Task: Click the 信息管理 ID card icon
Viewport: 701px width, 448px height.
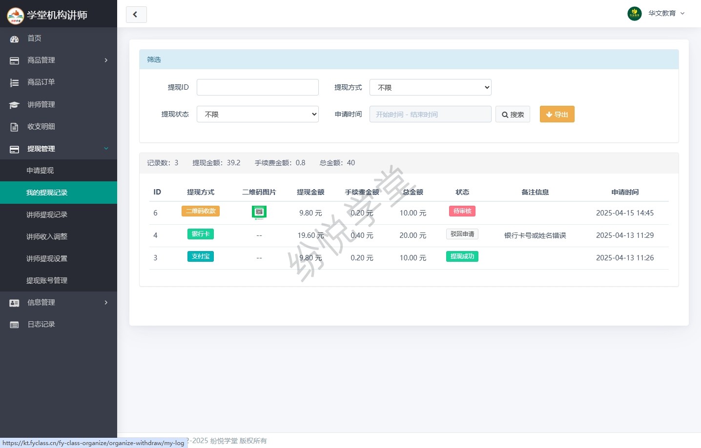Action: 14,303
